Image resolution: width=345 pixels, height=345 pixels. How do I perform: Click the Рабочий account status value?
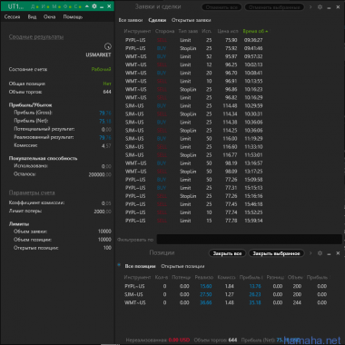(x=101, y=69)
